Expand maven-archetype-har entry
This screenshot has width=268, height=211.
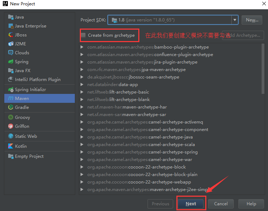coord(82,107)
